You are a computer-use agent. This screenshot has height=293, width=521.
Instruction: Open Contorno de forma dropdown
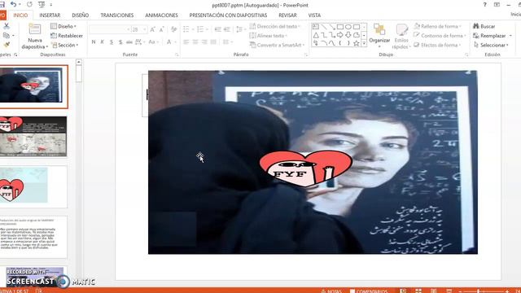pyautogui.click(x=440, y=35)
